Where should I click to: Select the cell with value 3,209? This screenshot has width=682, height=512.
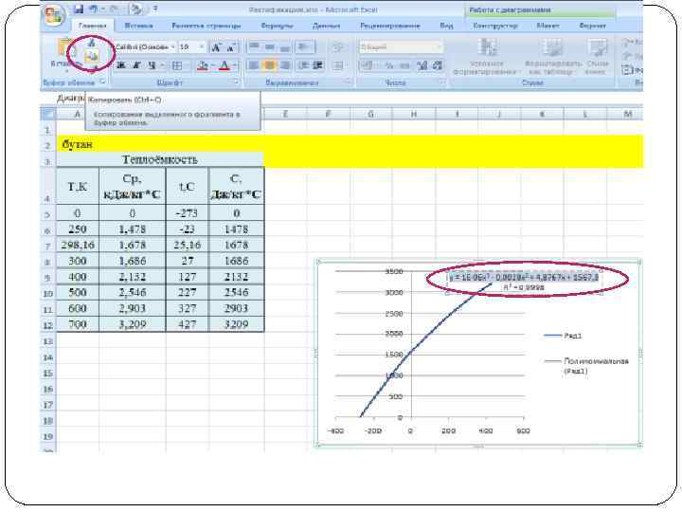[x=133, y=324]
